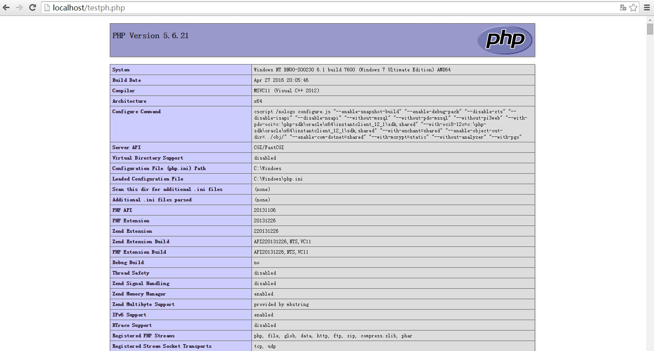Screen dimensions: 654x351
Task: Click the 'Architecture' label
Action: tap(129, 101)
